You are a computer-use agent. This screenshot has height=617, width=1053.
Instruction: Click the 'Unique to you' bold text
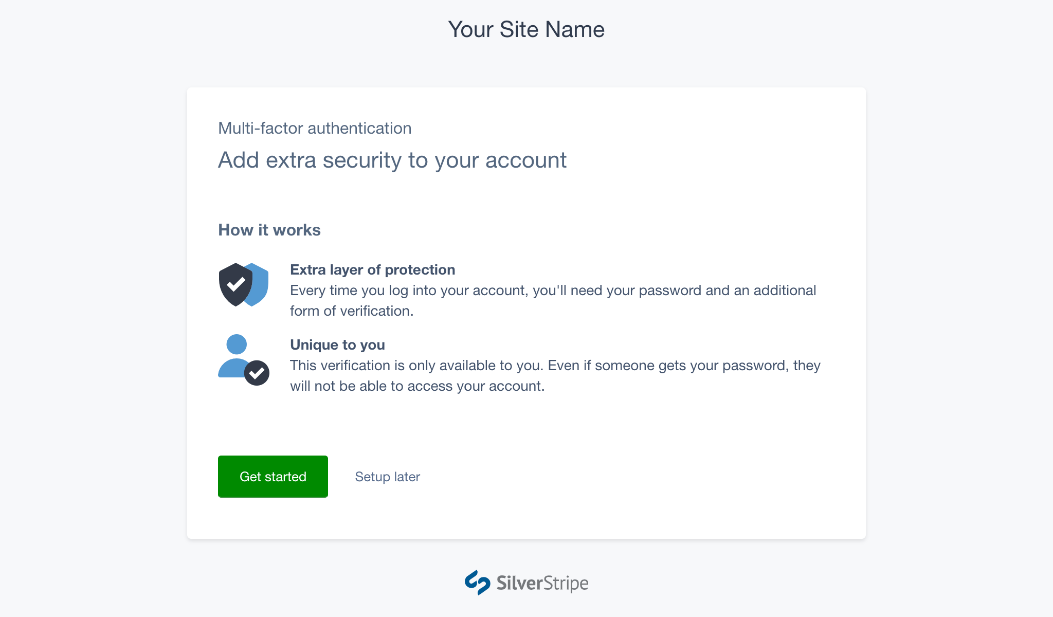pos(337,344)
